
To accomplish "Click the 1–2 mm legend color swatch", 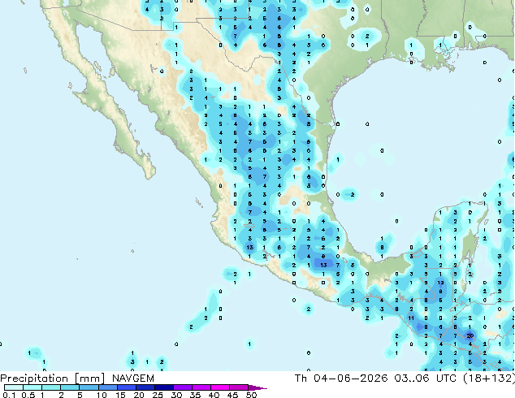I will click(x=51, y=387).
